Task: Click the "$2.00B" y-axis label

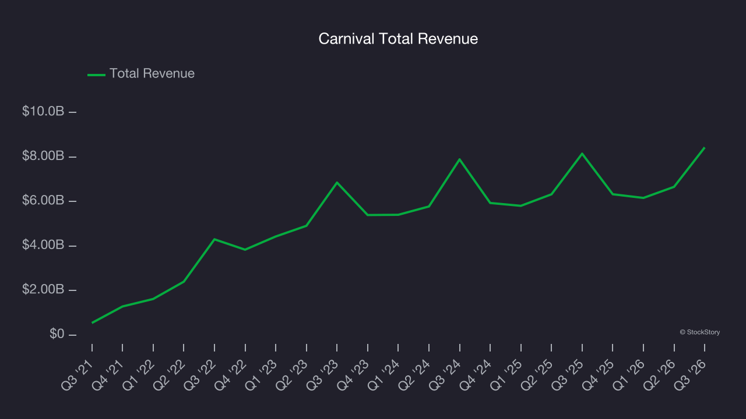Action: point(43,290)
